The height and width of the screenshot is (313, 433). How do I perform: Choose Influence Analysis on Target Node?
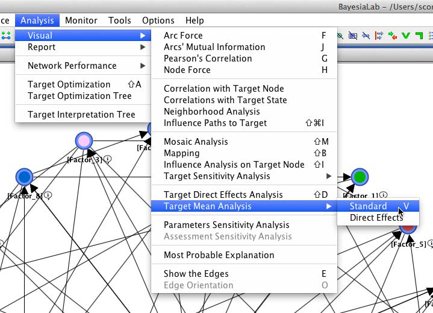pyautogui.click(x=244, y=165)
